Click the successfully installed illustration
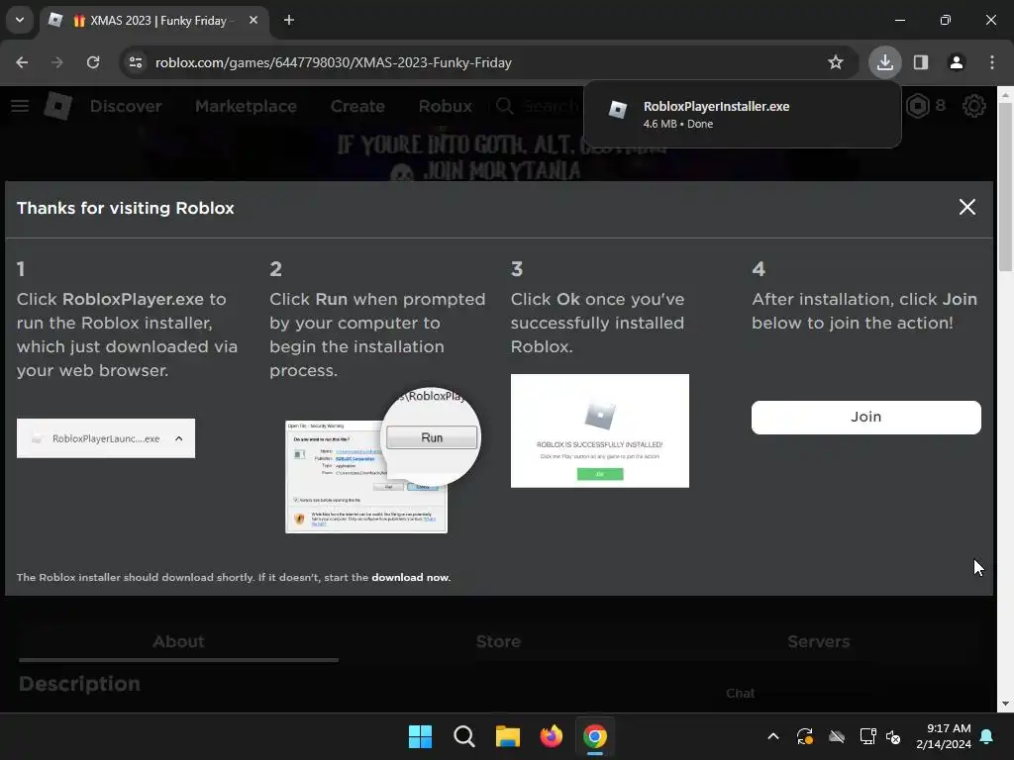Viewport: 1014px width, 760px height. point(599,430)
